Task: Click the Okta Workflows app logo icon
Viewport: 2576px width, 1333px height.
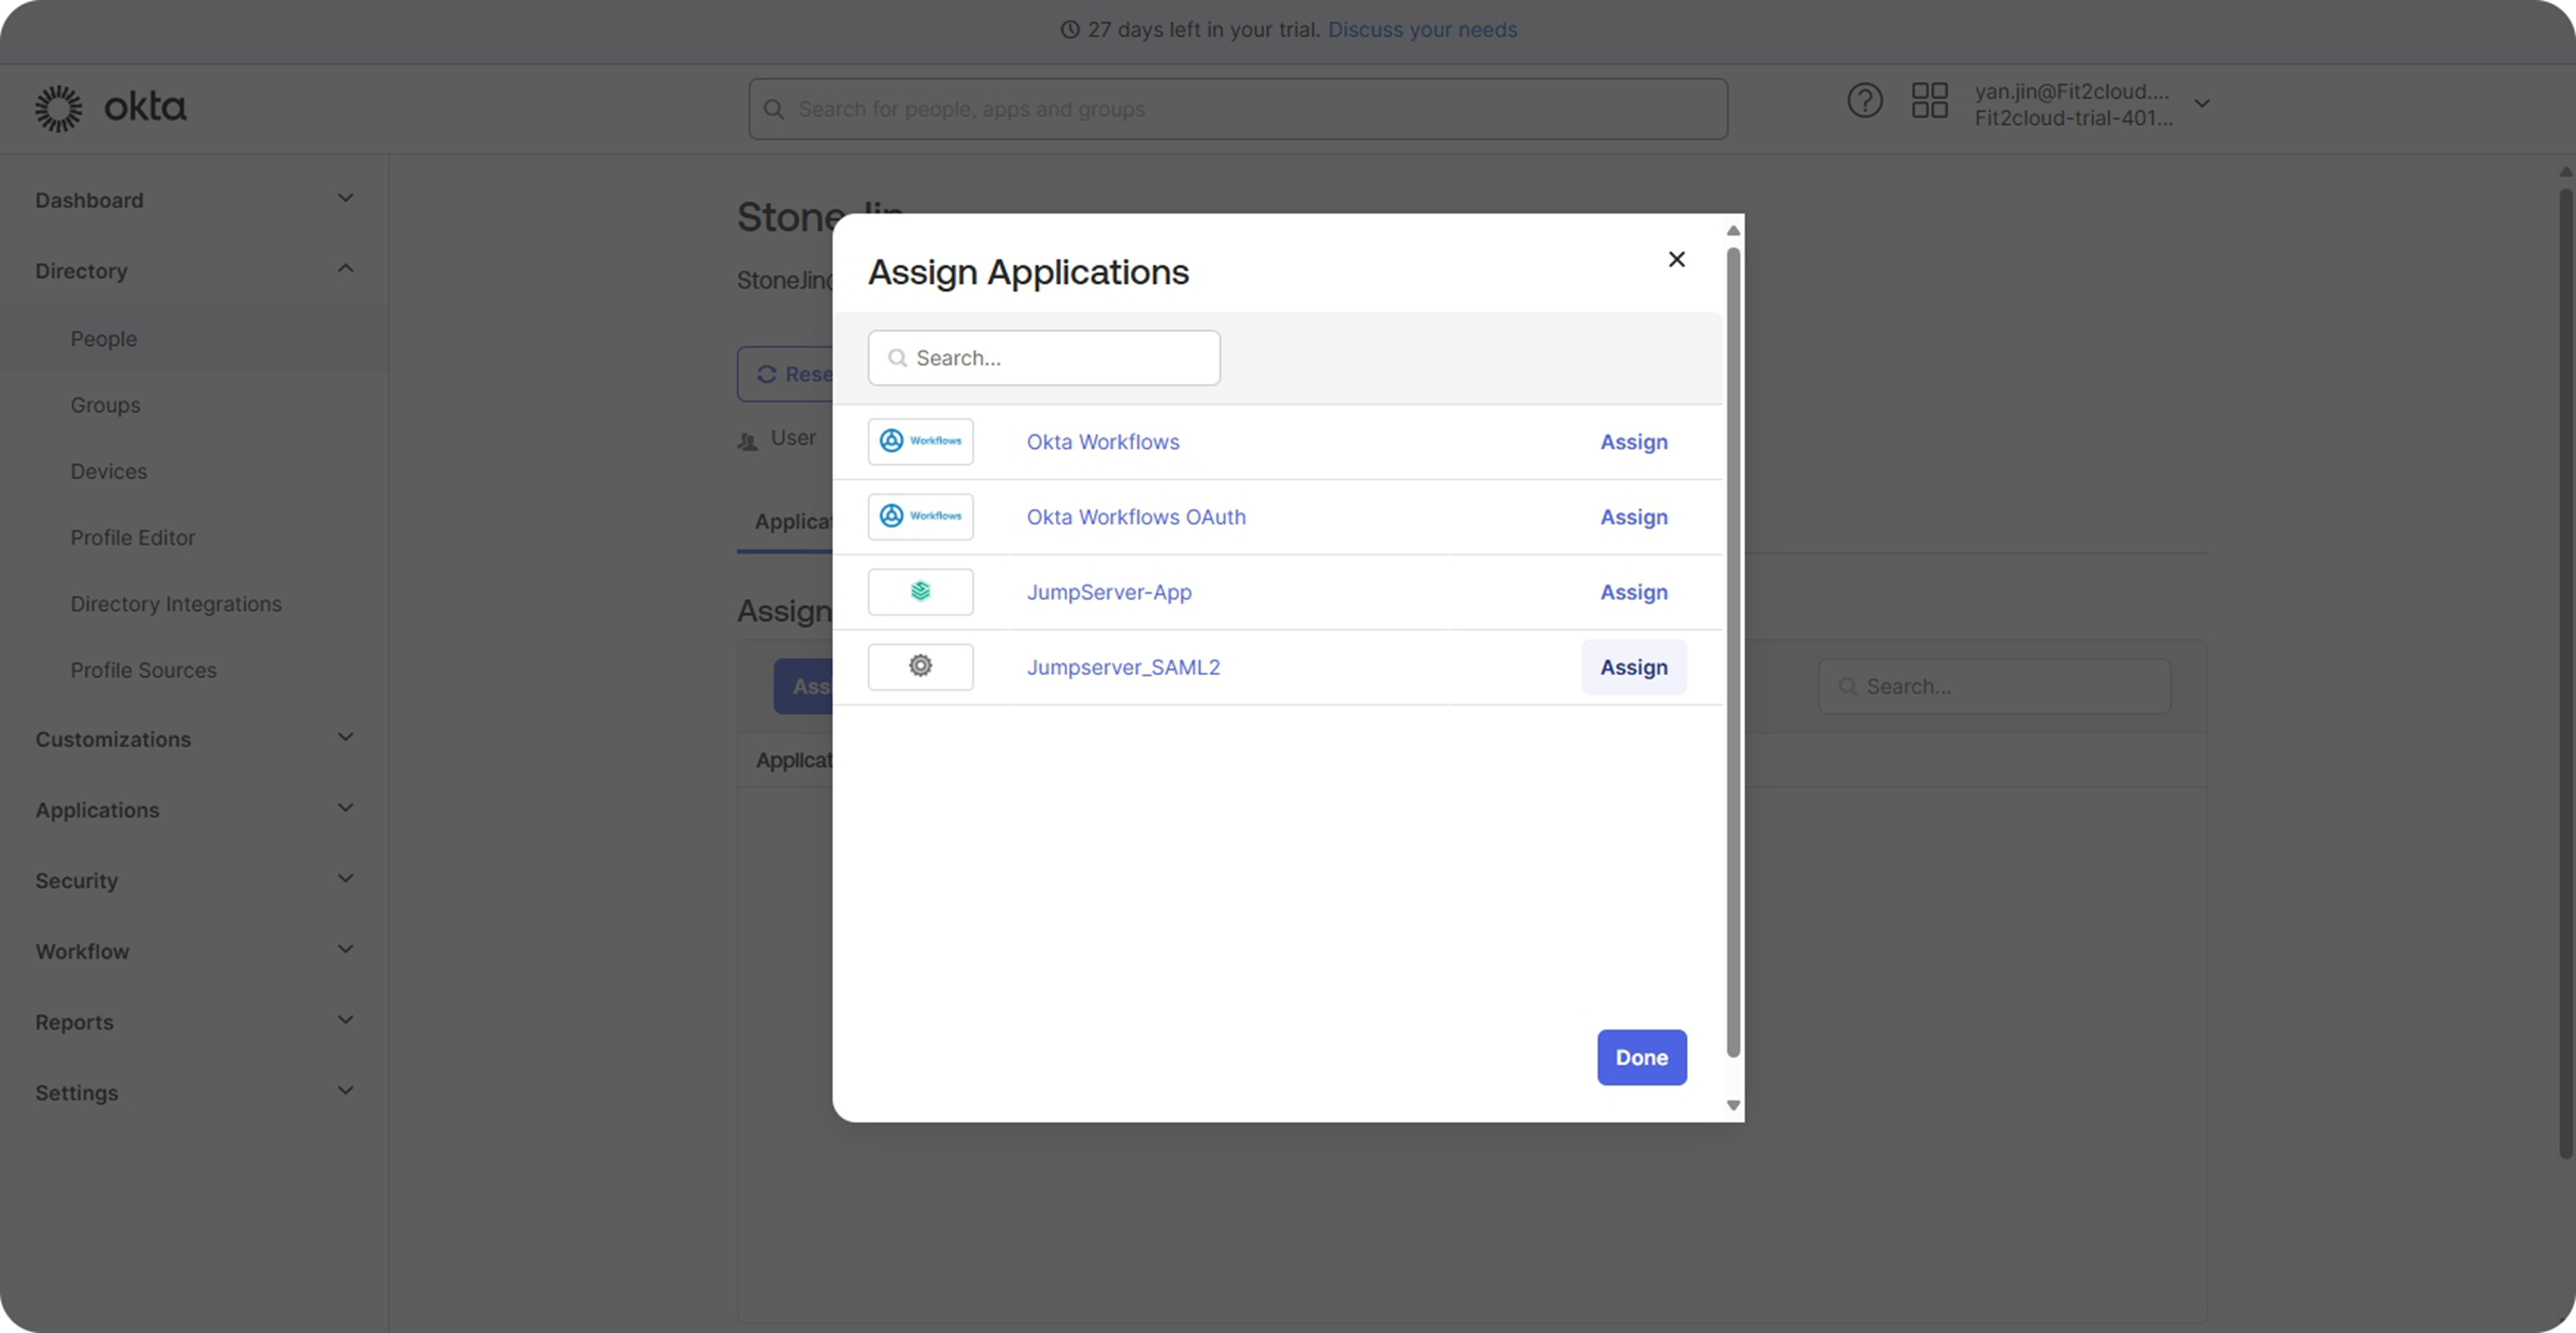Action: point(920,441)
